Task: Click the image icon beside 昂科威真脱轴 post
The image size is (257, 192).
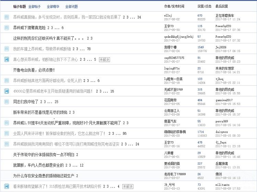Action: point(7,17)
